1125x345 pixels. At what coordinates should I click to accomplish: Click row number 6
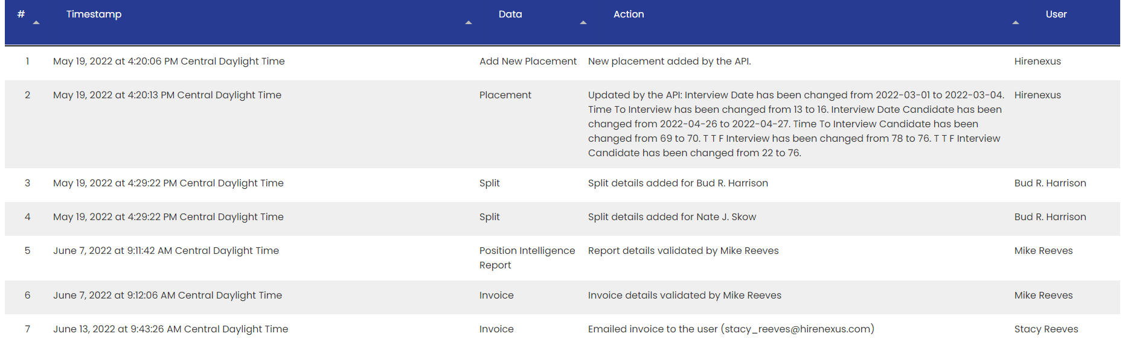[27, 295]
